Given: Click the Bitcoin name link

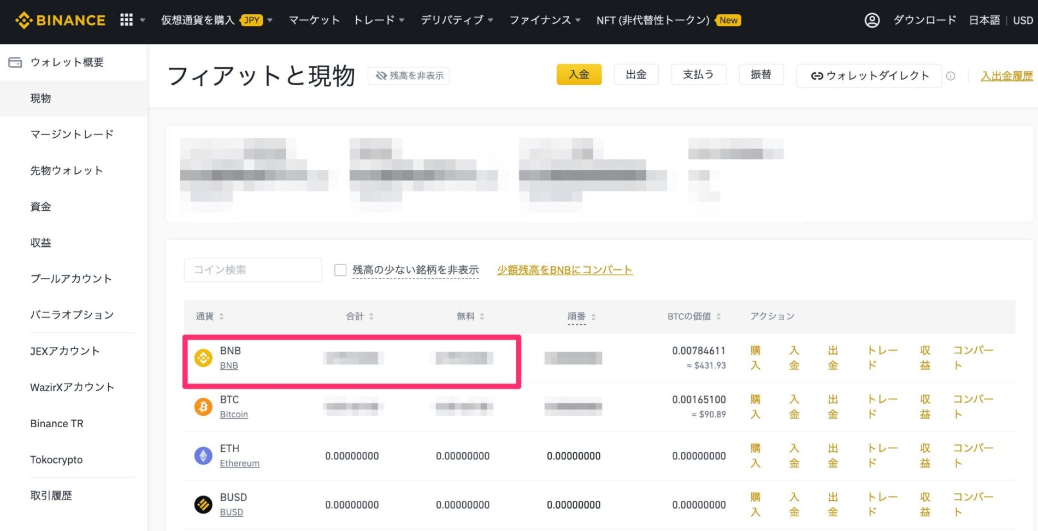Looking at the screenshot, I should tap(234, 415).
